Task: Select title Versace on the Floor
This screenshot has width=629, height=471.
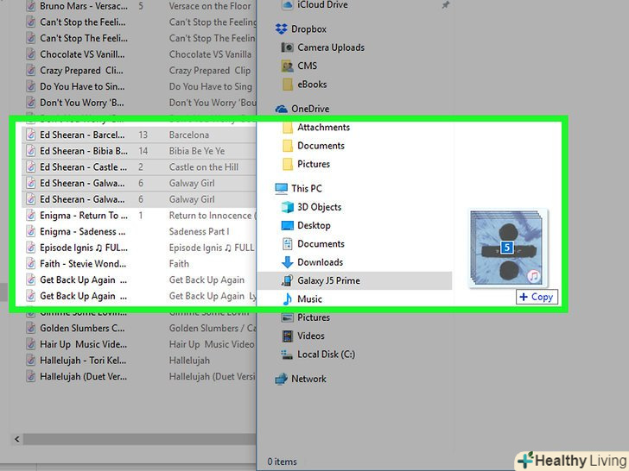Action: 210,6
